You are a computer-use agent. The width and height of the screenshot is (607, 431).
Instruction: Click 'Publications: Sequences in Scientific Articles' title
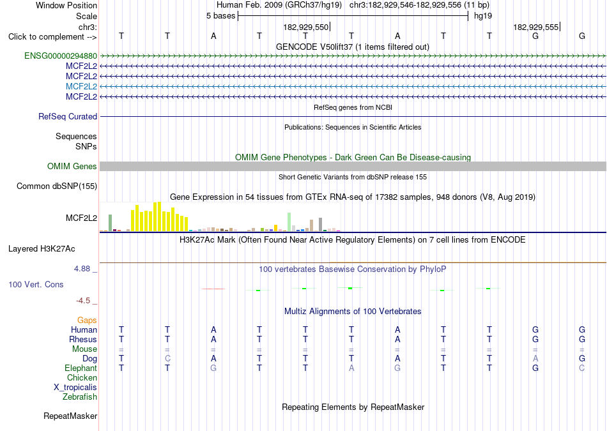(353, 127)
